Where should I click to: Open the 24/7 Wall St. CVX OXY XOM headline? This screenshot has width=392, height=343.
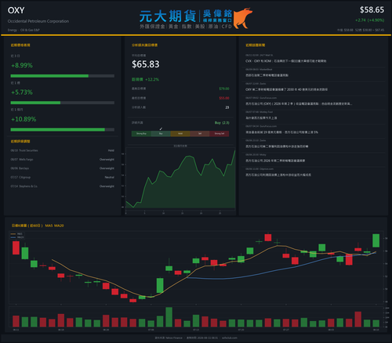tap(285, 61)
